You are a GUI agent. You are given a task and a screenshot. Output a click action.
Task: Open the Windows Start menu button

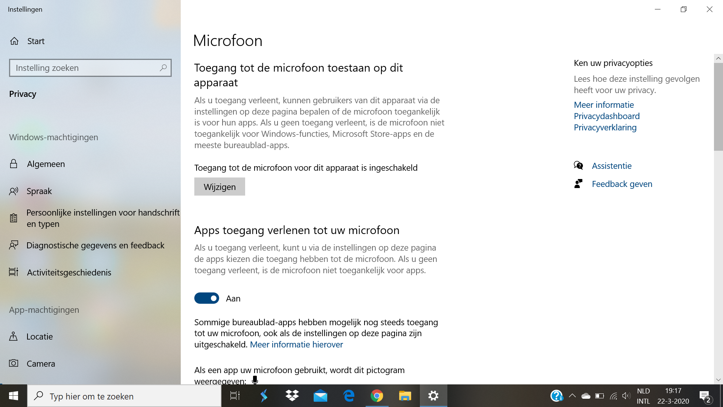pyautogui.click(x=14, y=396)
